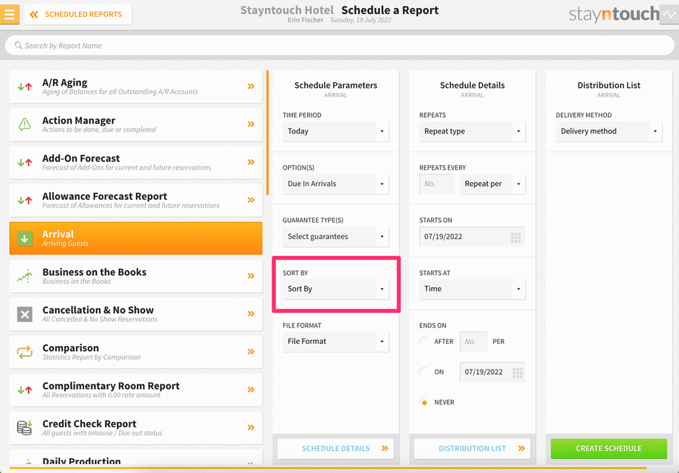Click the green Create Schedule button
The width and height of the screenshot is (679, 473).
pos(609,449)
